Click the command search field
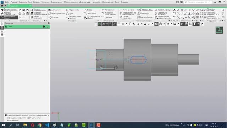Image resolution: width=227 pixels, height=128 pixels. pos(198,2)
